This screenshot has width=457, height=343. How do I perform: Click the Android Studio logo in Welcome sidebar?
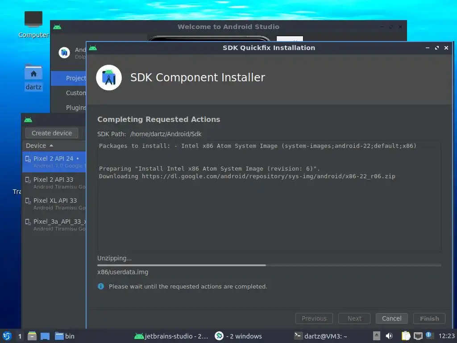pyautogui.click(x=64, y=53)
